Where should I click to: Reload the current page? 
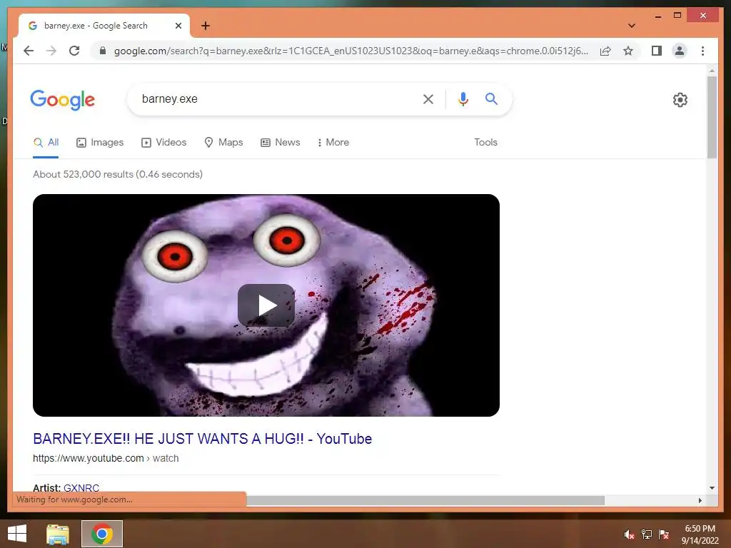[x=74, y=51]
